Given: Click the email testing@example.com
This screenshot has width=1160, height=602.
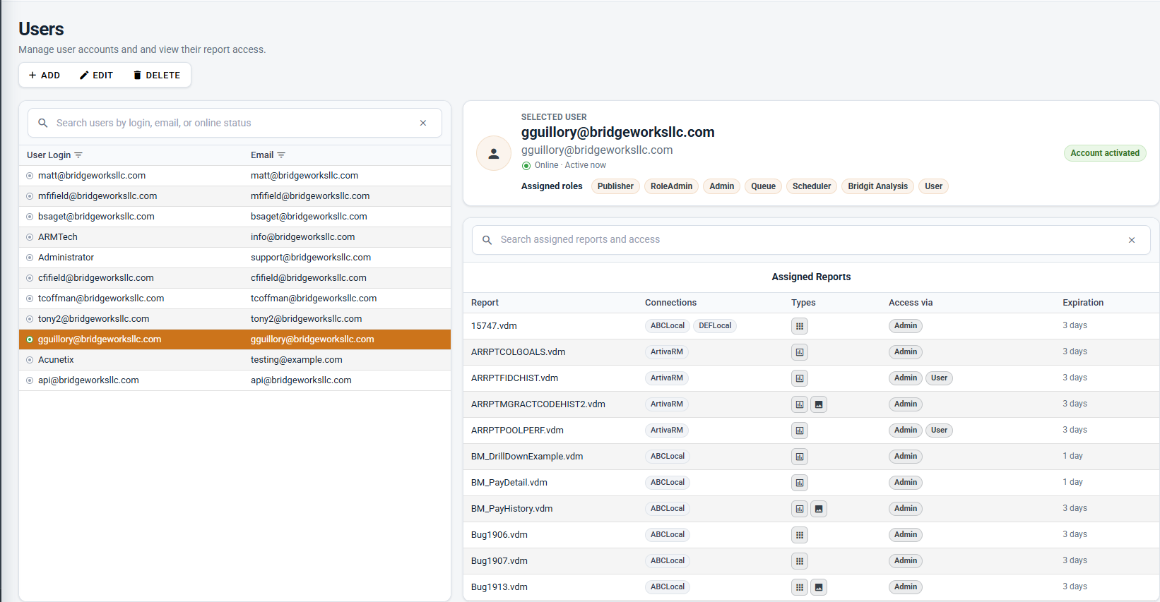Looking at the screenshot, I should tap(297, 360).
